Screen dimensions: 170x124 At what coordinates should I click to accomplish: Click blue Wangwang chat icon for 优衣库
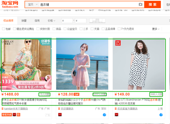pyautogui.click(x=161, y=115)
